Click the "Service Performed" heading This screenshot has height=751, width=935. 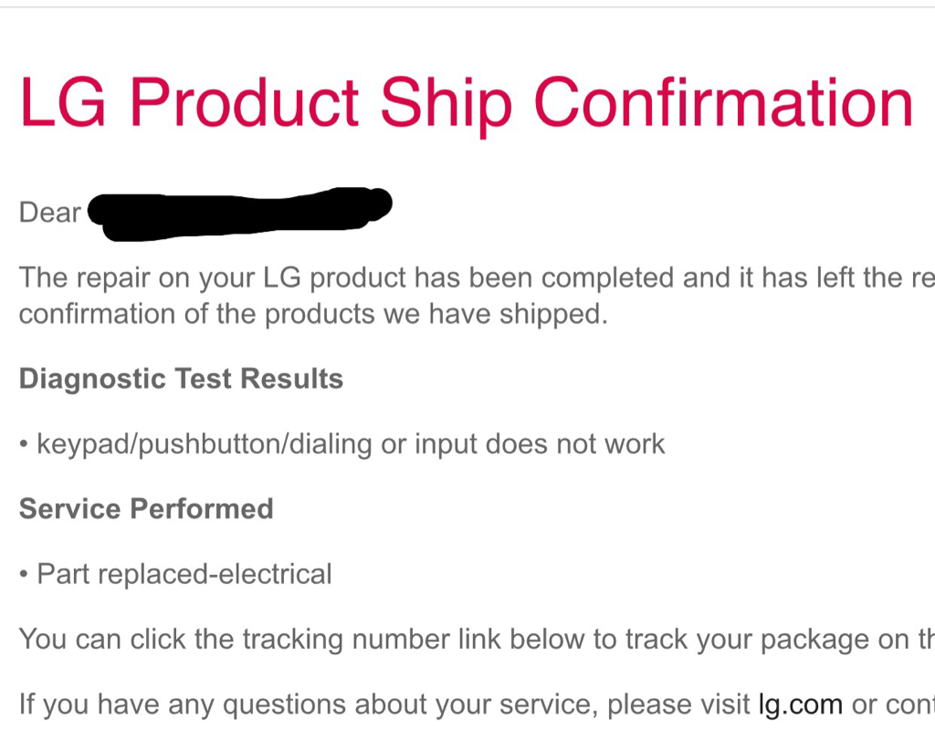(x=146, y=508)
